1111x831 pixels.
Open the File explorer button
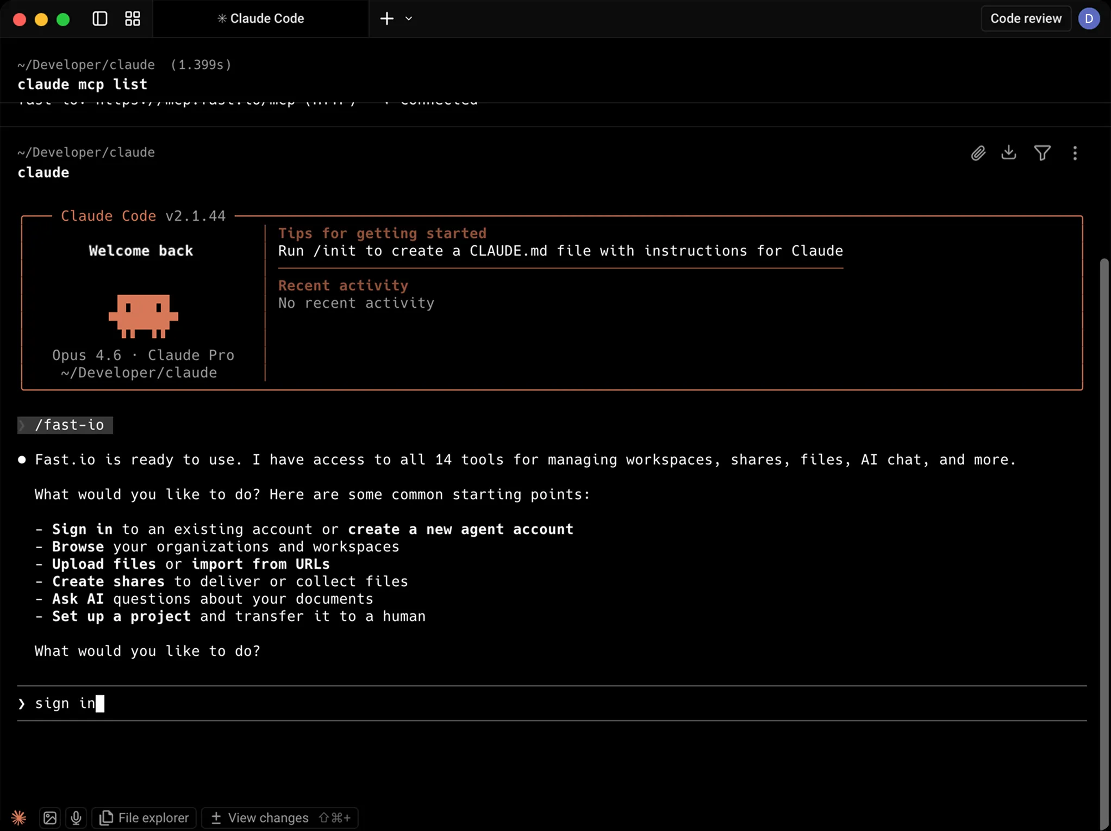tap(145, 817)
